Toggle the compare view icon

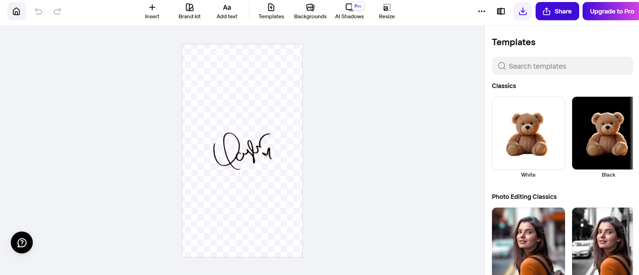tap(501, 11)
